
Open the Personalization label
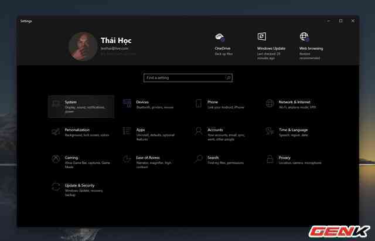click(77, 130)
